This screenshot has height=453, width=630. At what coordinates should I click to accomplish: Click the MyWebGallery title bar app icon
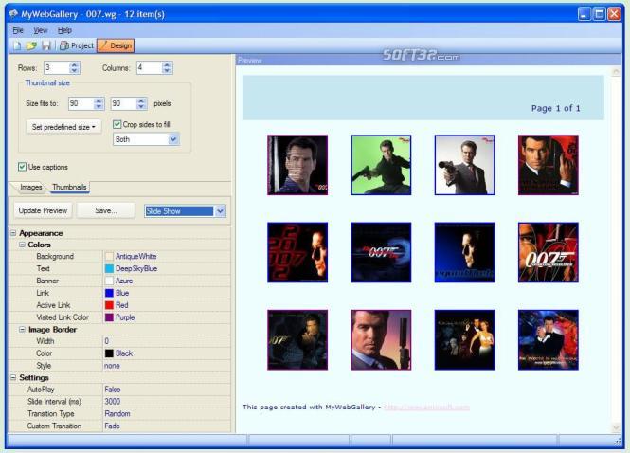click(x=13, y=14)
